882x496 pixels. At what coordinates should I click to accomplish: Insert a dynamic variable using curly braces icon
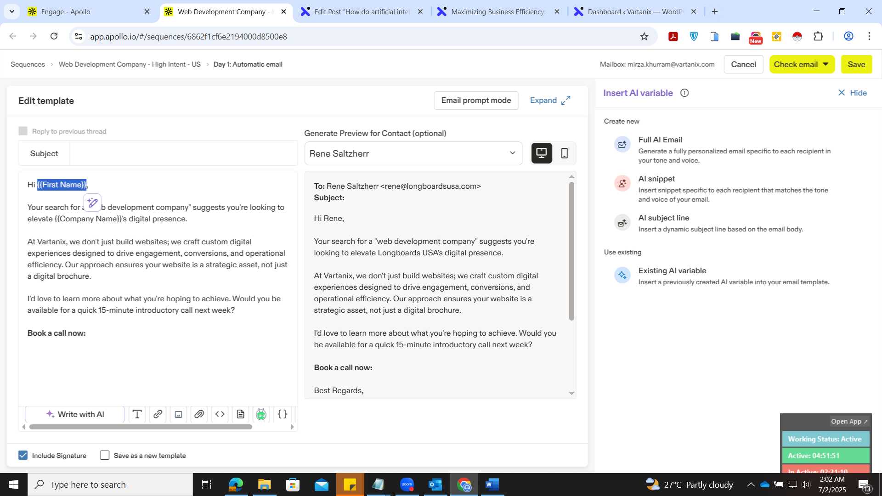(283, 414)
